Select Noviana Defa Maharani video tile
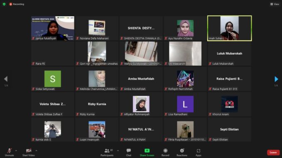This screenshot has width=282, height=158. click(x=97, y=28)
